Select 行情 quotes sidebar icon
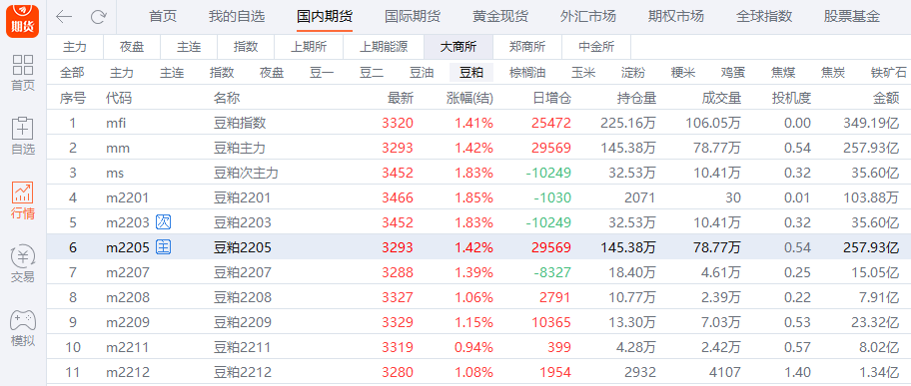The width and height of the screenshot is (911, 386). click(23, 200)
